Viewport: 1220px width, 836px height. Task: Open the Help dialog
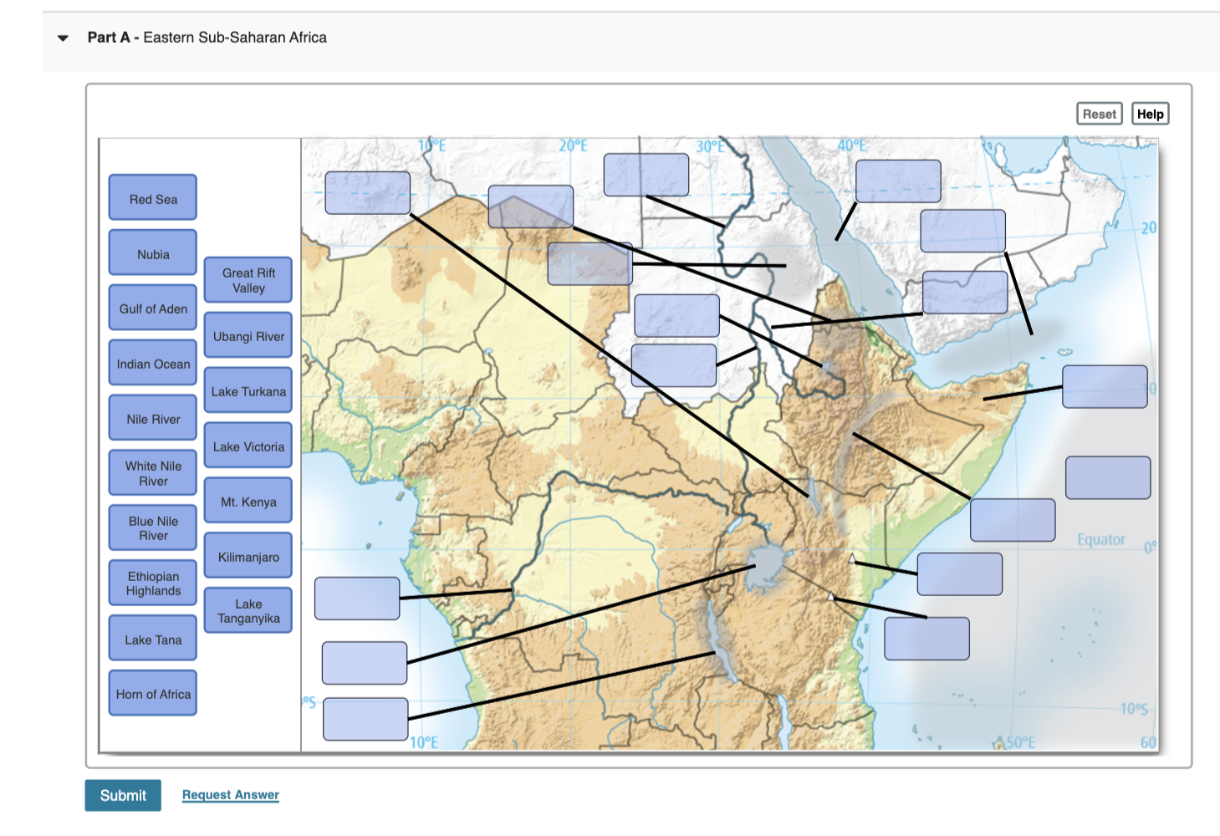pyautogui.click(x=1150, y=113)
